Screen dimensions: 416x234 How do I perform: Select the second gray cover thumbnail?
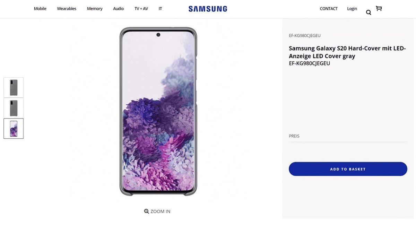click(13, 108)
